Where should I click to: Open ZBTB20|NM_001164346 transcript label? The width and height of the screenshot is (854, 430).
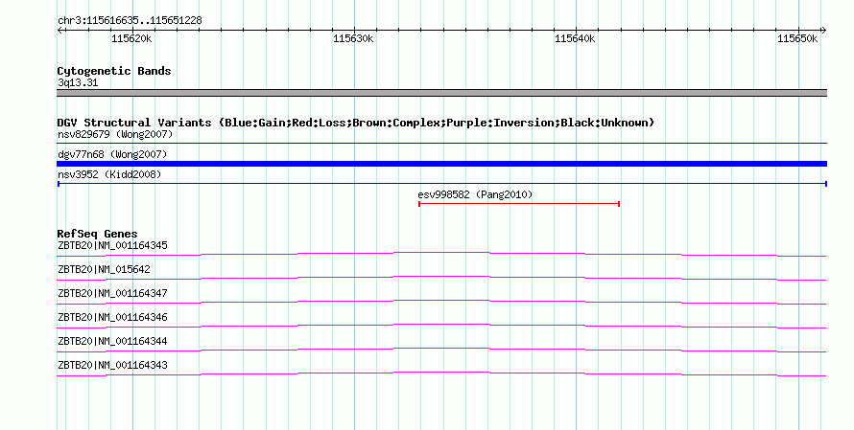point(112,317)
